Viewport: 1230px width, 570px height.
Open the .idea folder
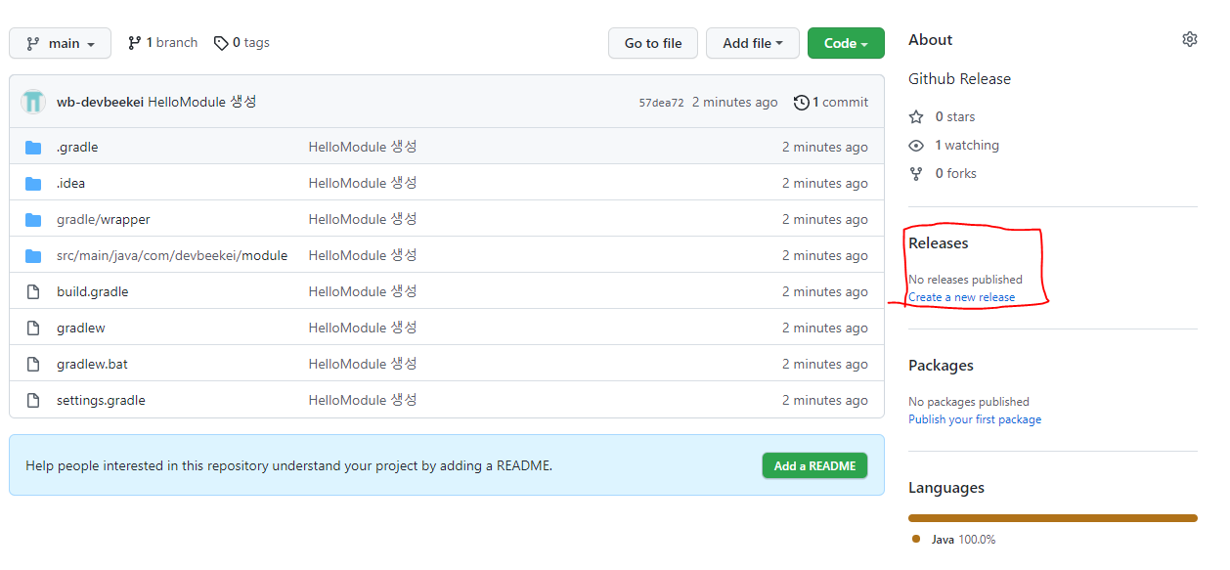[70, 183]
